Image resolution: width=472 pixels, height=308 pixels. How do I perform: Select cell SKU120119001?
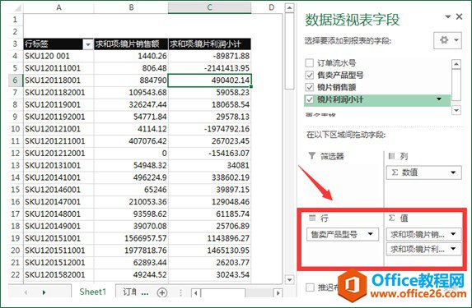(x=58, y=104)
